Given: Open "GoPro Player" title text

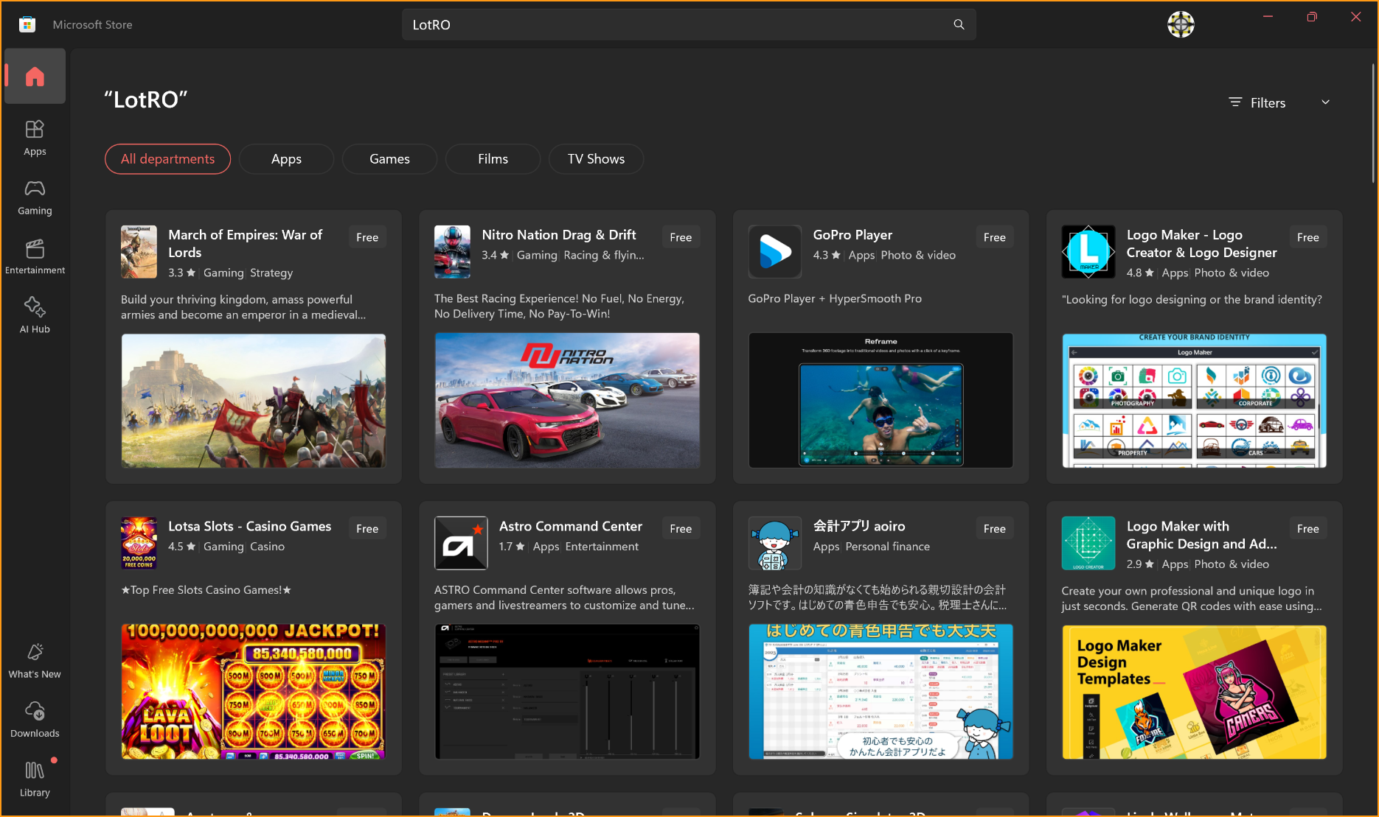Looking at the screenshot, I should tap(852, 235).
